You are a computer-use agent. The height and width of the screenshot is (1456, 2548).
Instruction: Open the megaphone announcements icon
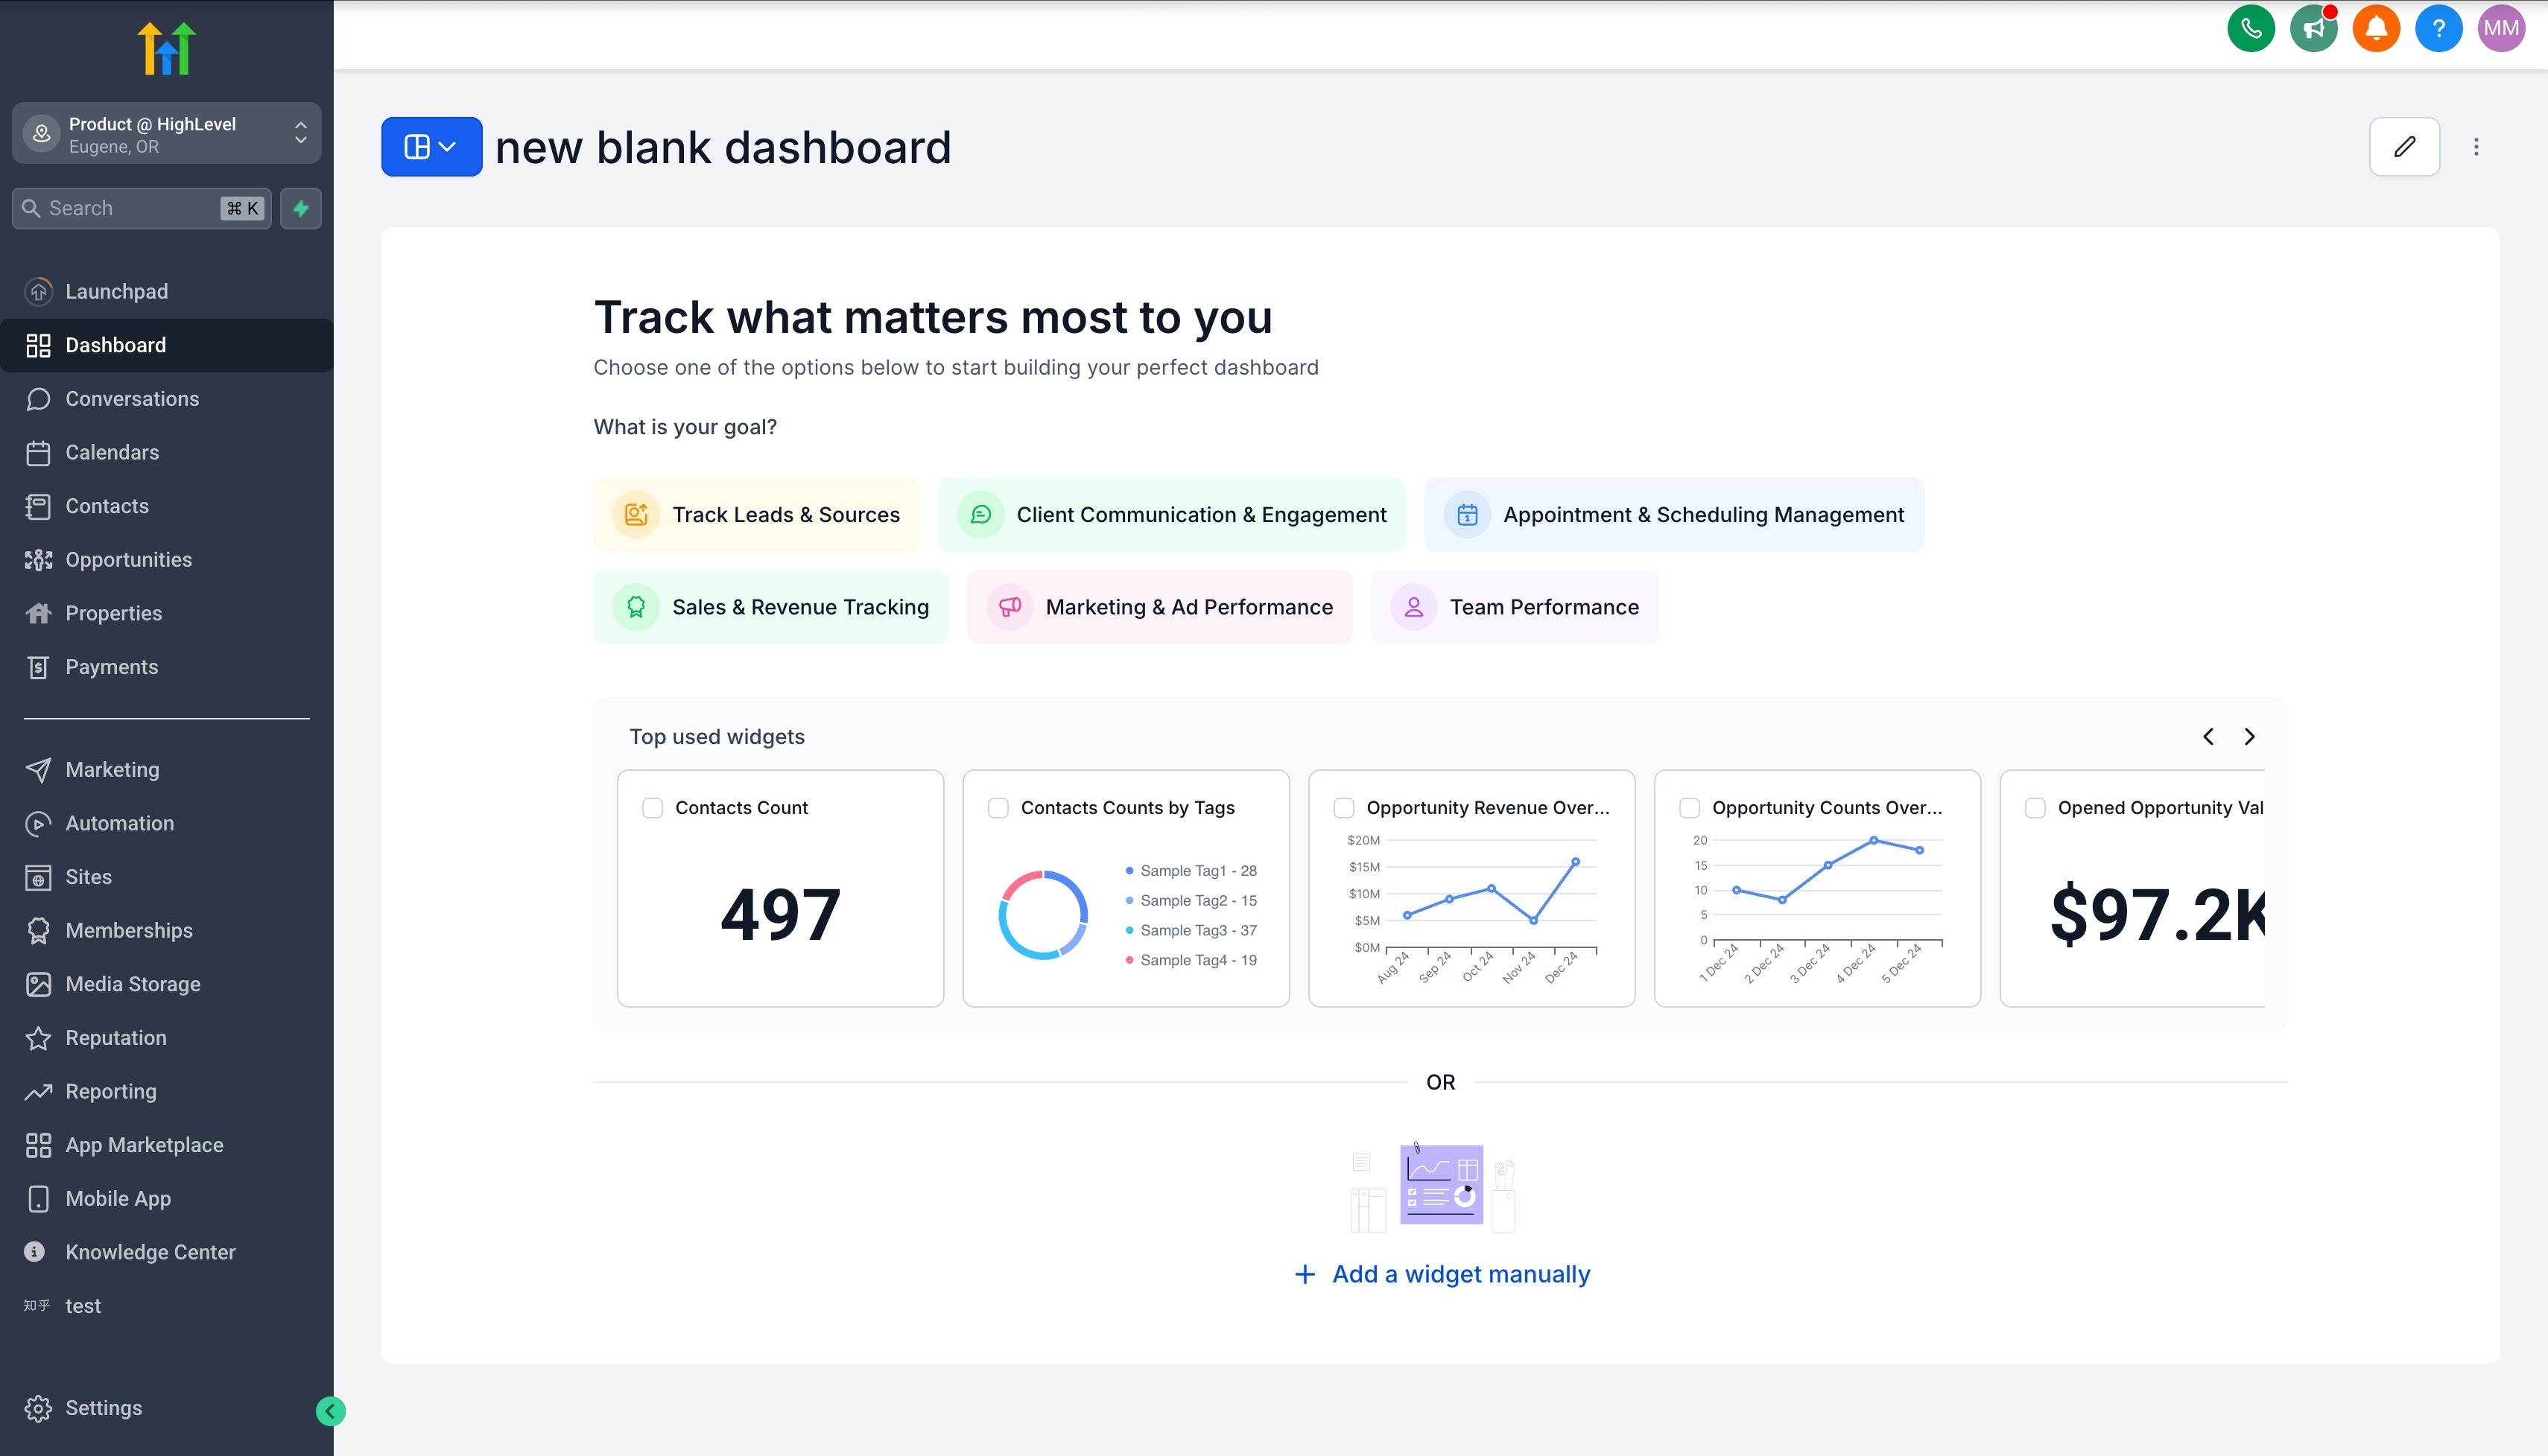(2313, 28)
